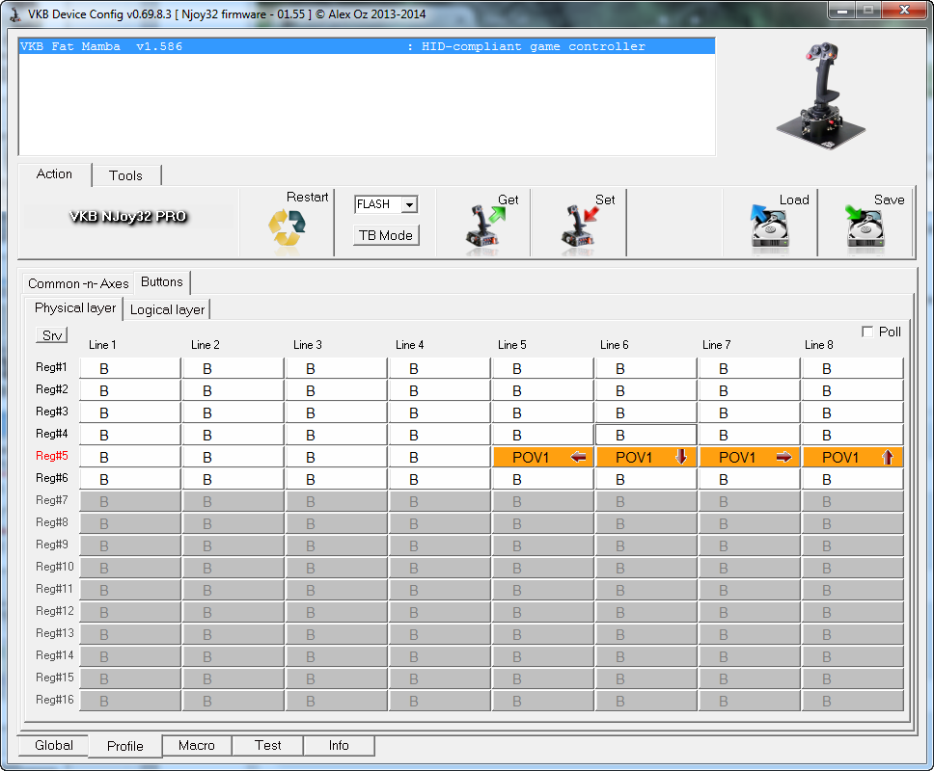Click the Srv button
This screenshot has width=934, height=771.
click(52, 335)
